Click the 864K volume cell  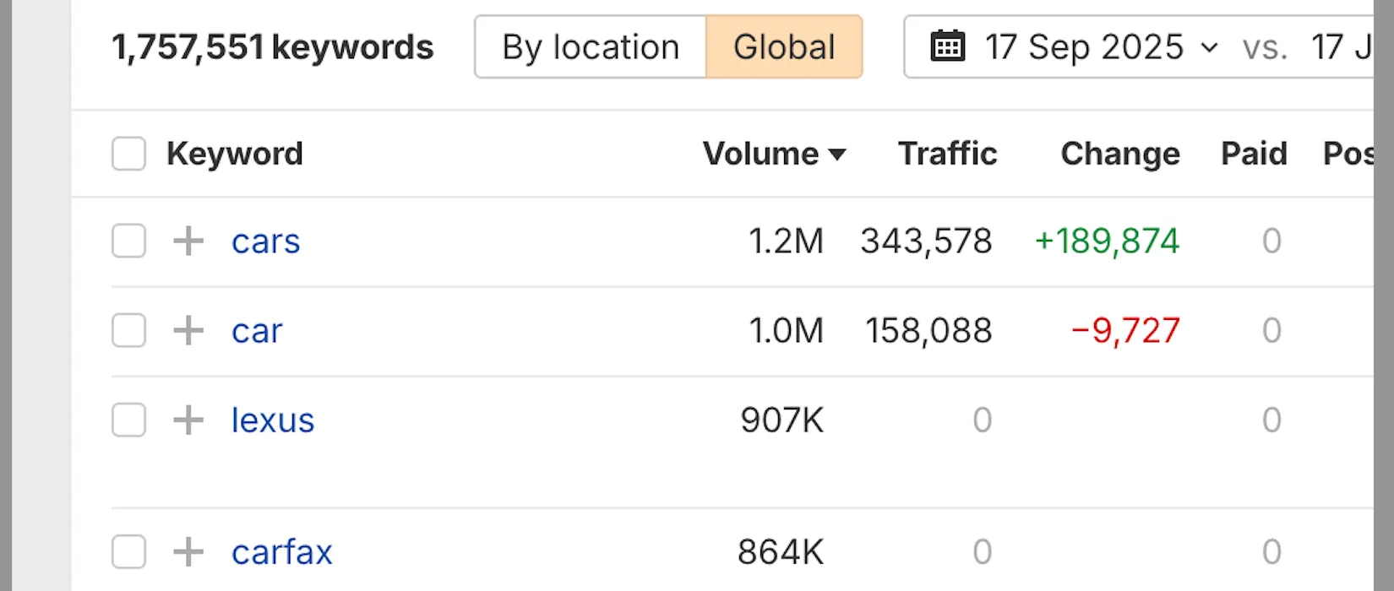pos(780,552)
